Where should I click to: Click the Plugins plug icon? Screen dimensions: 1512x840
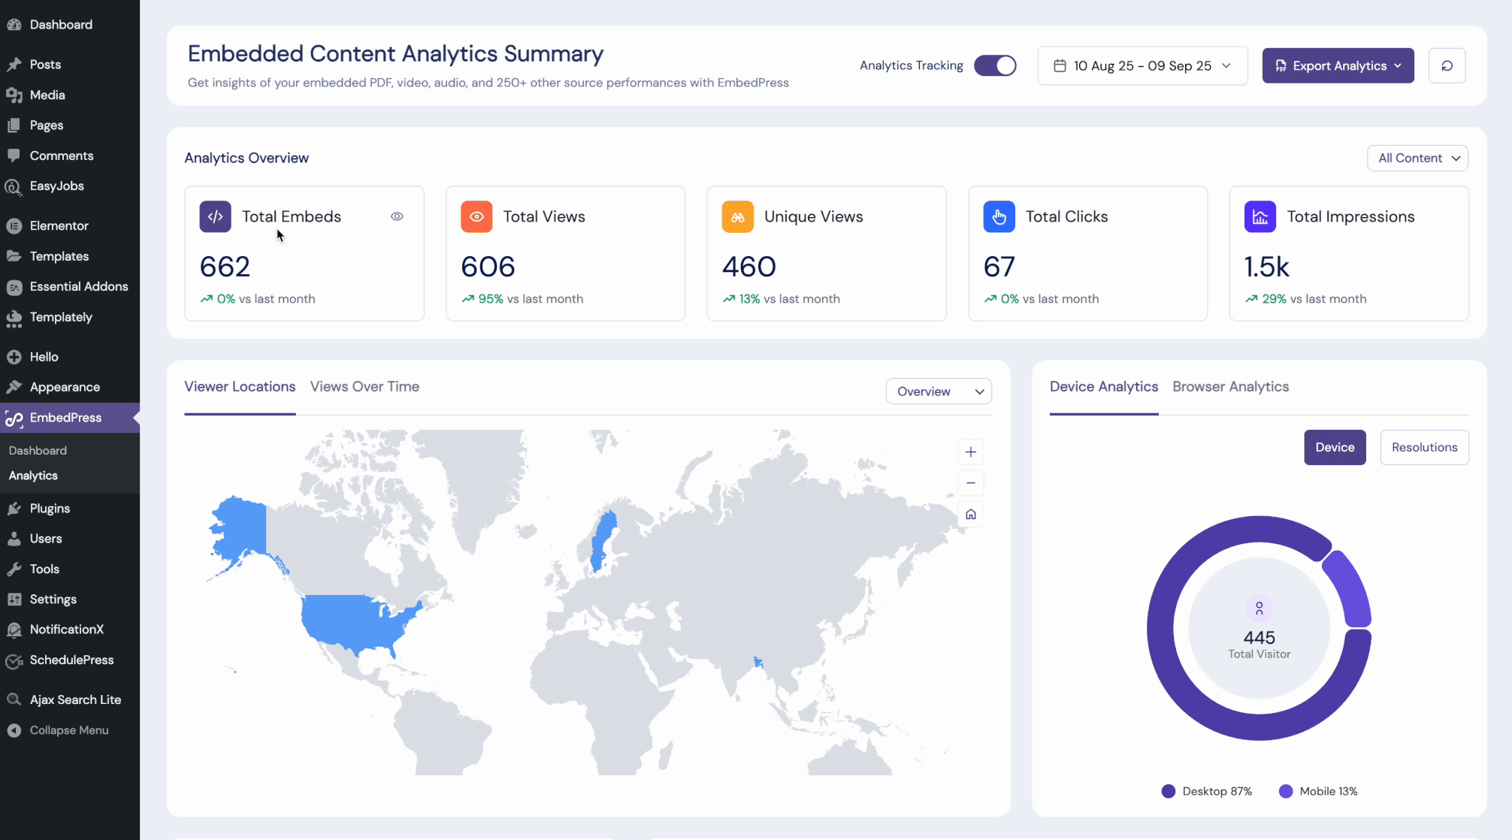(14, 509)
